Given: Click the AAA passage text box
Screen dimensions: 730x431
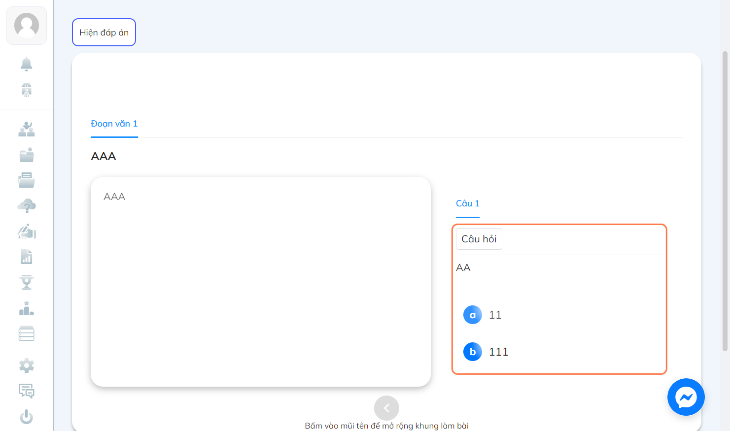Looking at the screenshot, I should (x=261, y=282).
